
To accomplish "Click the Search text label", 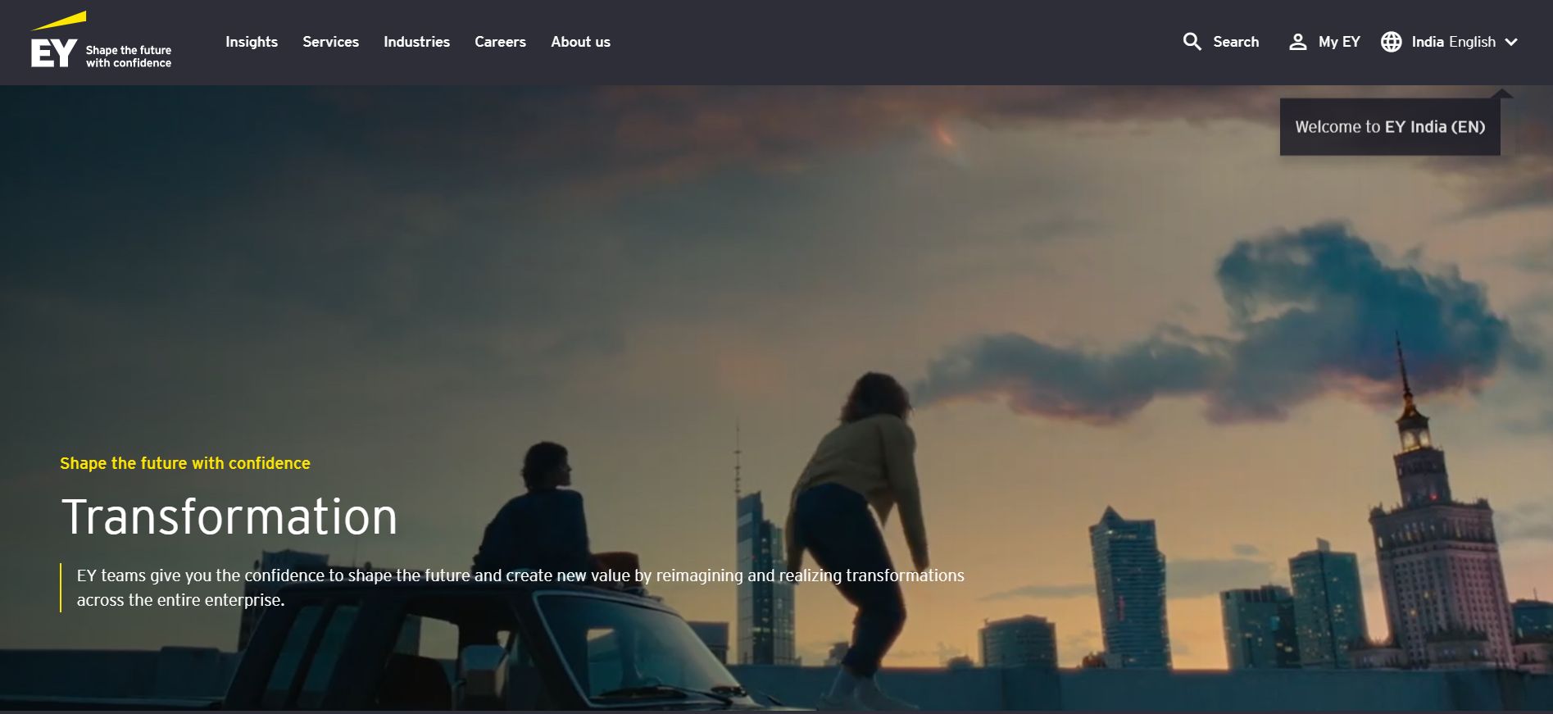I will 1236,42.
